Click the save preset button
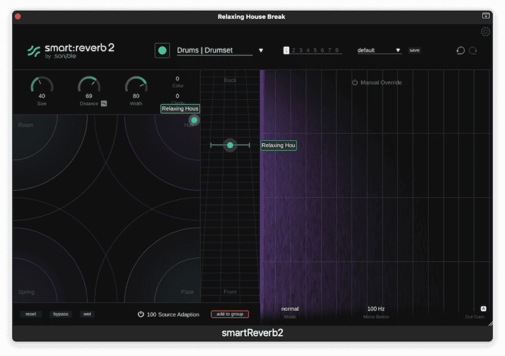This screenshot has width=505, height=356. pos(414,51)
